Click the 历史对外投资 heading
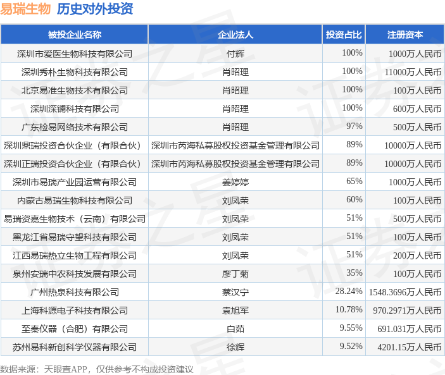445x375 pixels. (x=95, y=9)
